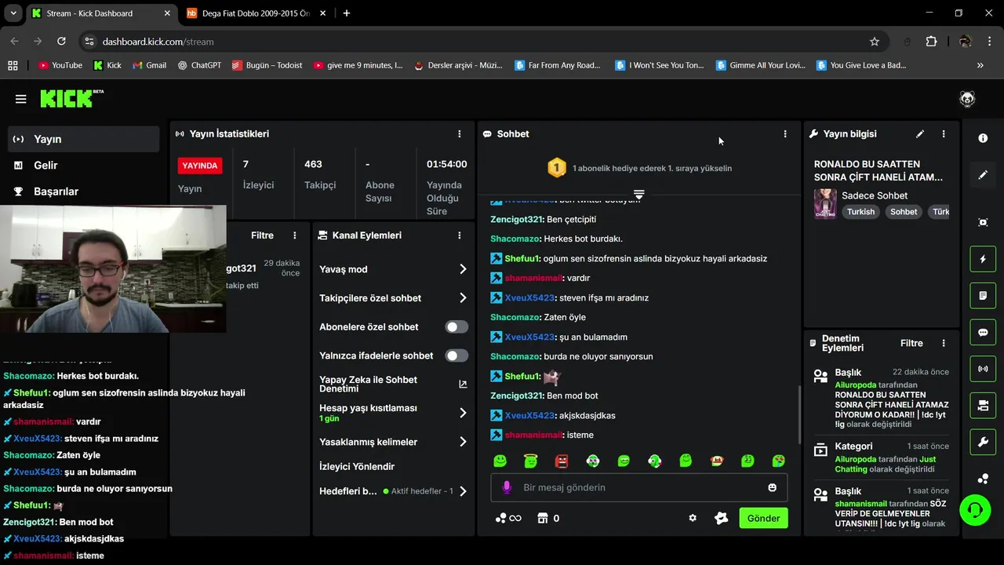Go to Yayın in the left sidebar
The image size is (1004, 565).
(83, 139)
